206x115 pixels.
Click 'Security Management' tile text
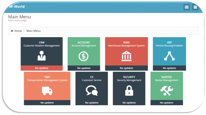point(129,80)
